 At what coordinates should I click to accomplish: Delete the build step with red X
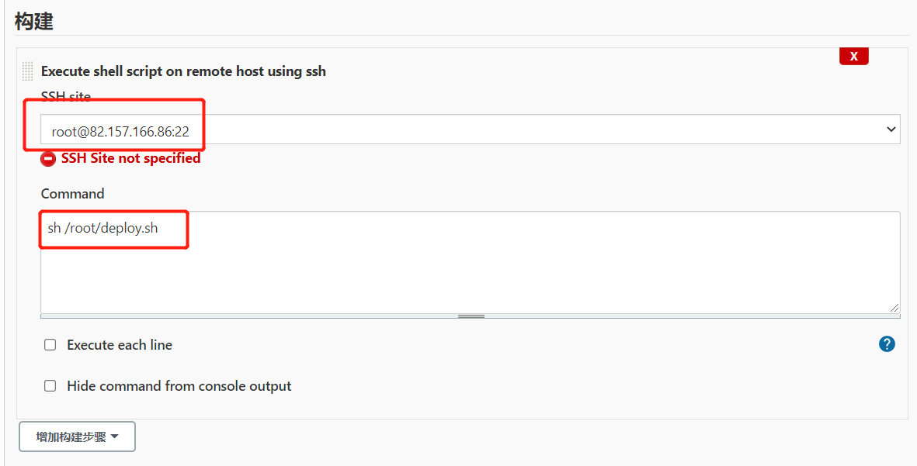(854, 56)
